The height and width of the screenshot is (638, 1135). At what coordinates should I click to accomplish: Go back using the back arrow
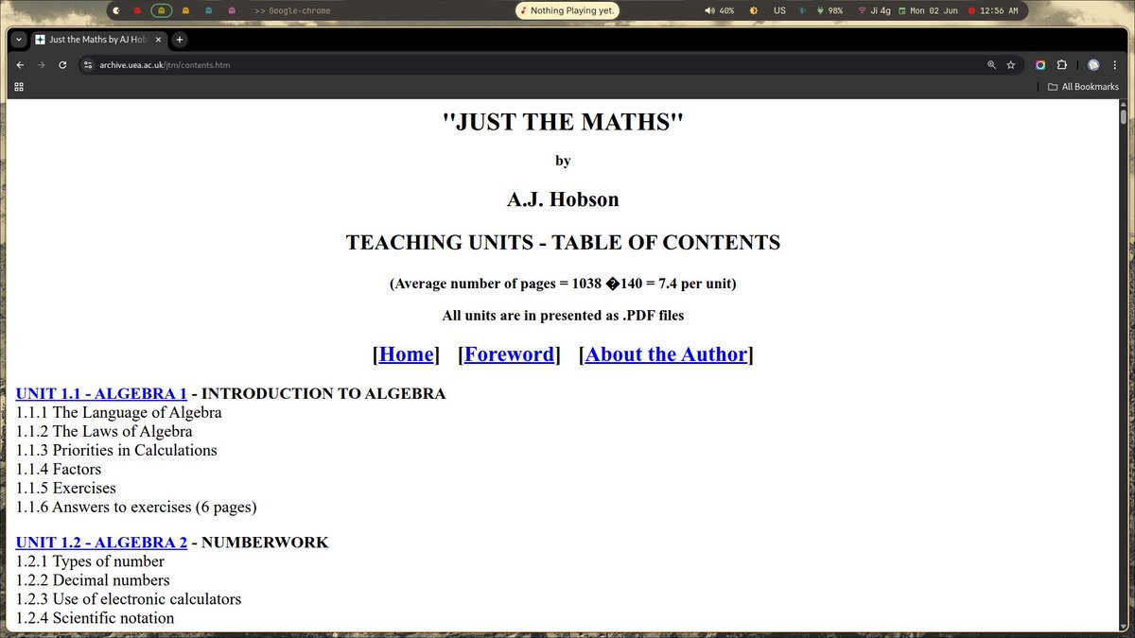(x=19, y=64)
